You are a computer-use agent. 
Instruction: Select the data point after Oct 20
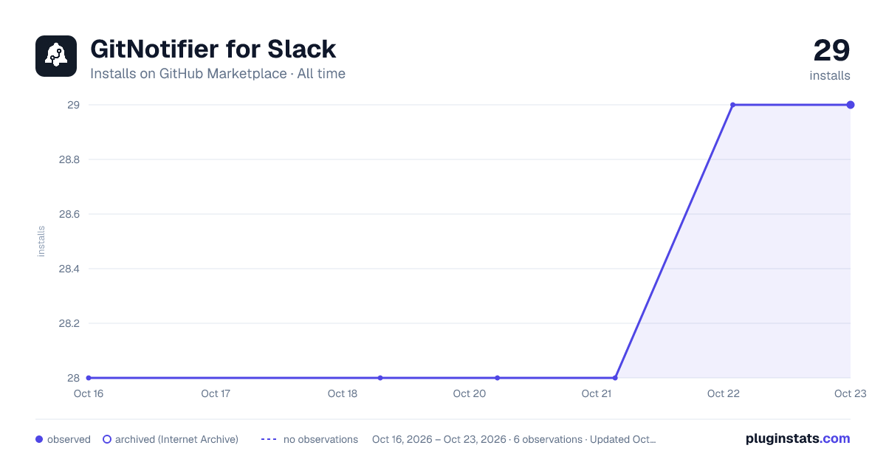pos(498,378)
